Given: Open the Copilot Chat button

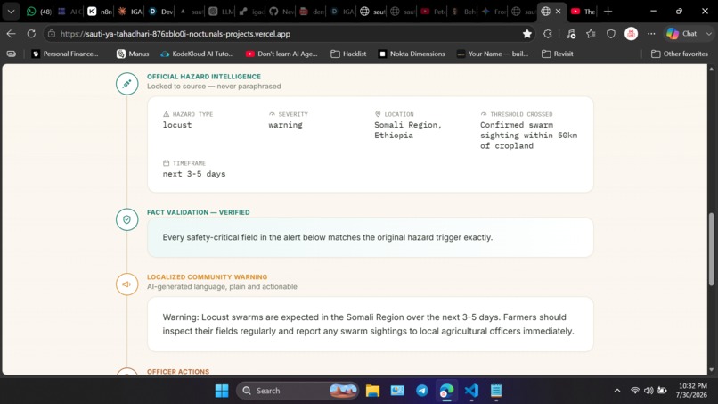Looking at the screenshot, I should click(681, 34).
